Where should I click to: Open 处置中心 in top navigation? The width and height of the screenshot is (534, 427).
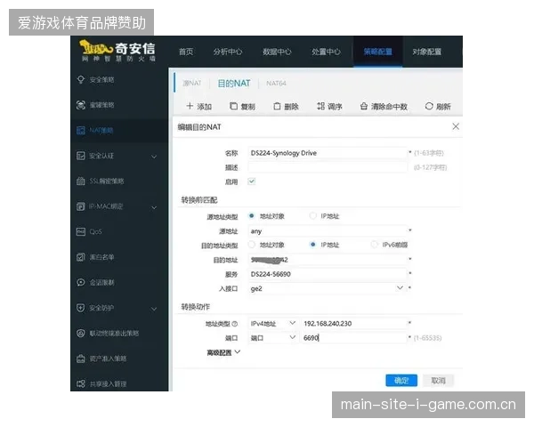[x=326, y=52]
